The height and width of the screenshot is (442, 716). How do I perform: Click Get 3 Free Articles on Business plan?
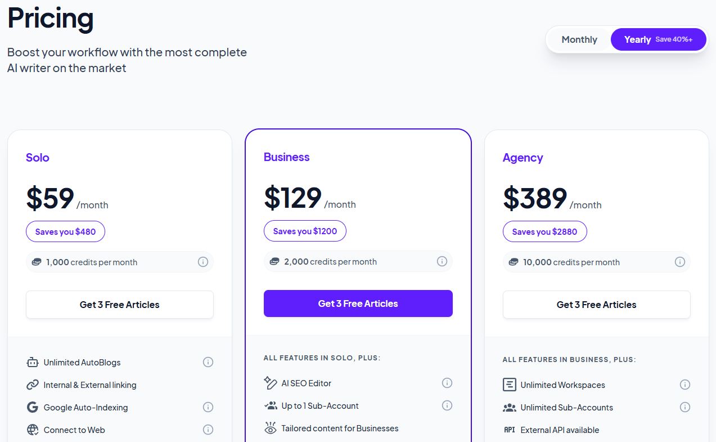(358, 303)
